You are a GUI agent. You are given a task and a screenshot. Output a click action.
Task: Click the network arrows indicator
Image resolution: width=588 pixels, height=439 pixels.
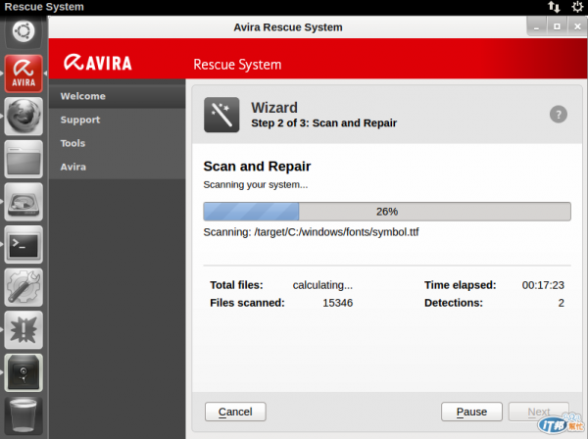(554, 7)
